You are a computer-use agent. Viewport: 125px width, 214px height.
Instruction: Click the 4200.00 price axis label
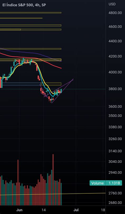click(x=115, y=56)
